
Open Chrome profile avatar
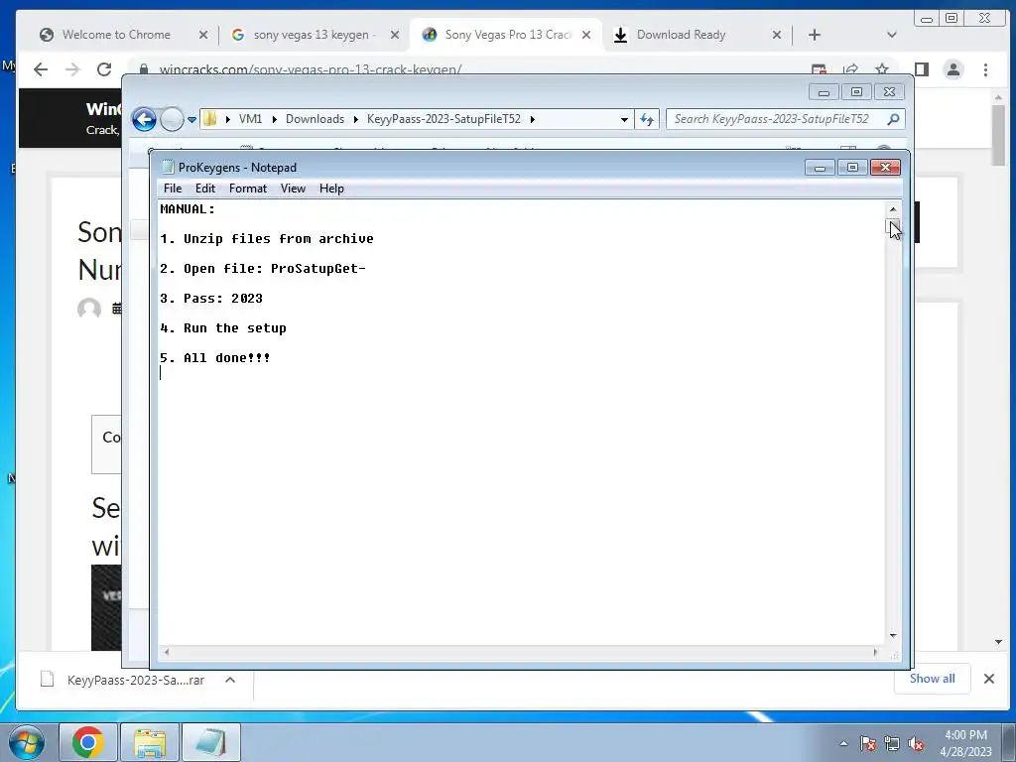click(x=953, y=69)
